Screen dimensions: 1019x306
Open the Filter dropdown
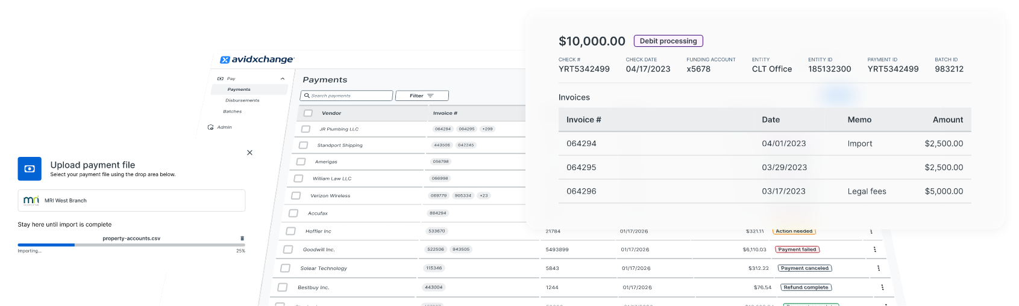click(x=422, y=96)
